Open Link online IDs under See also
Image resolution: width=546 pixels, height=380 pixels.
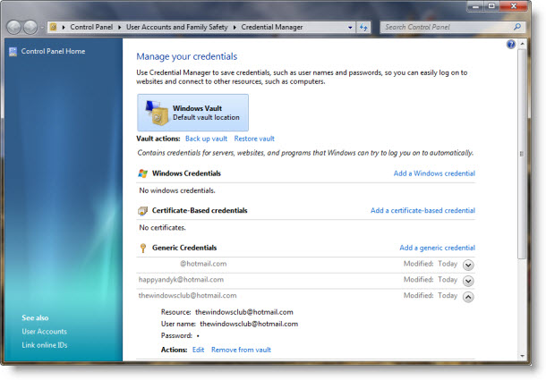pyautogui.click(x=45, y=345)
